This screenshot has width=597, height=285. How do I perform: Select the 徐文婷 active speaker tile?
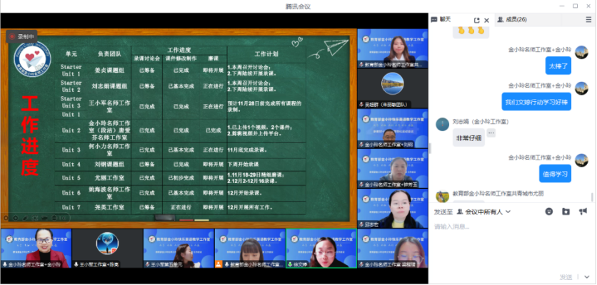click(321, 249)
